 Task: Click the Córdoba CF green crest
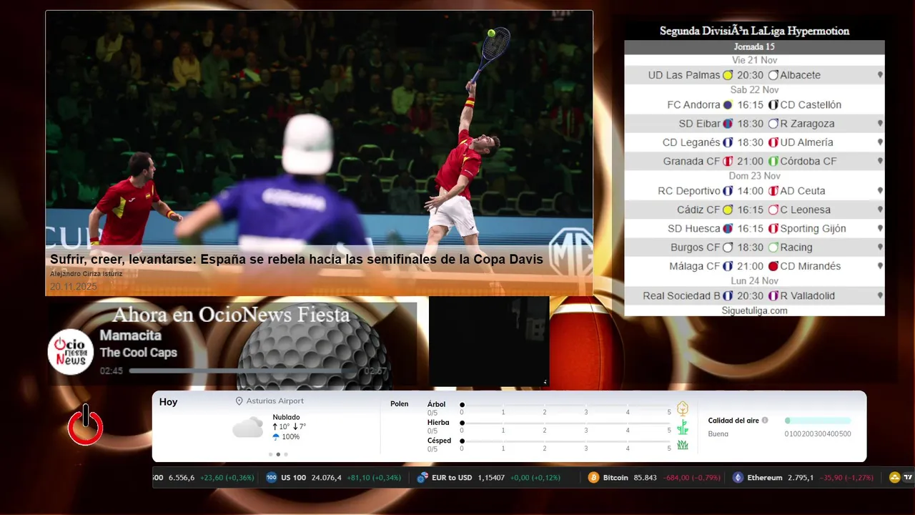[773, 161]
